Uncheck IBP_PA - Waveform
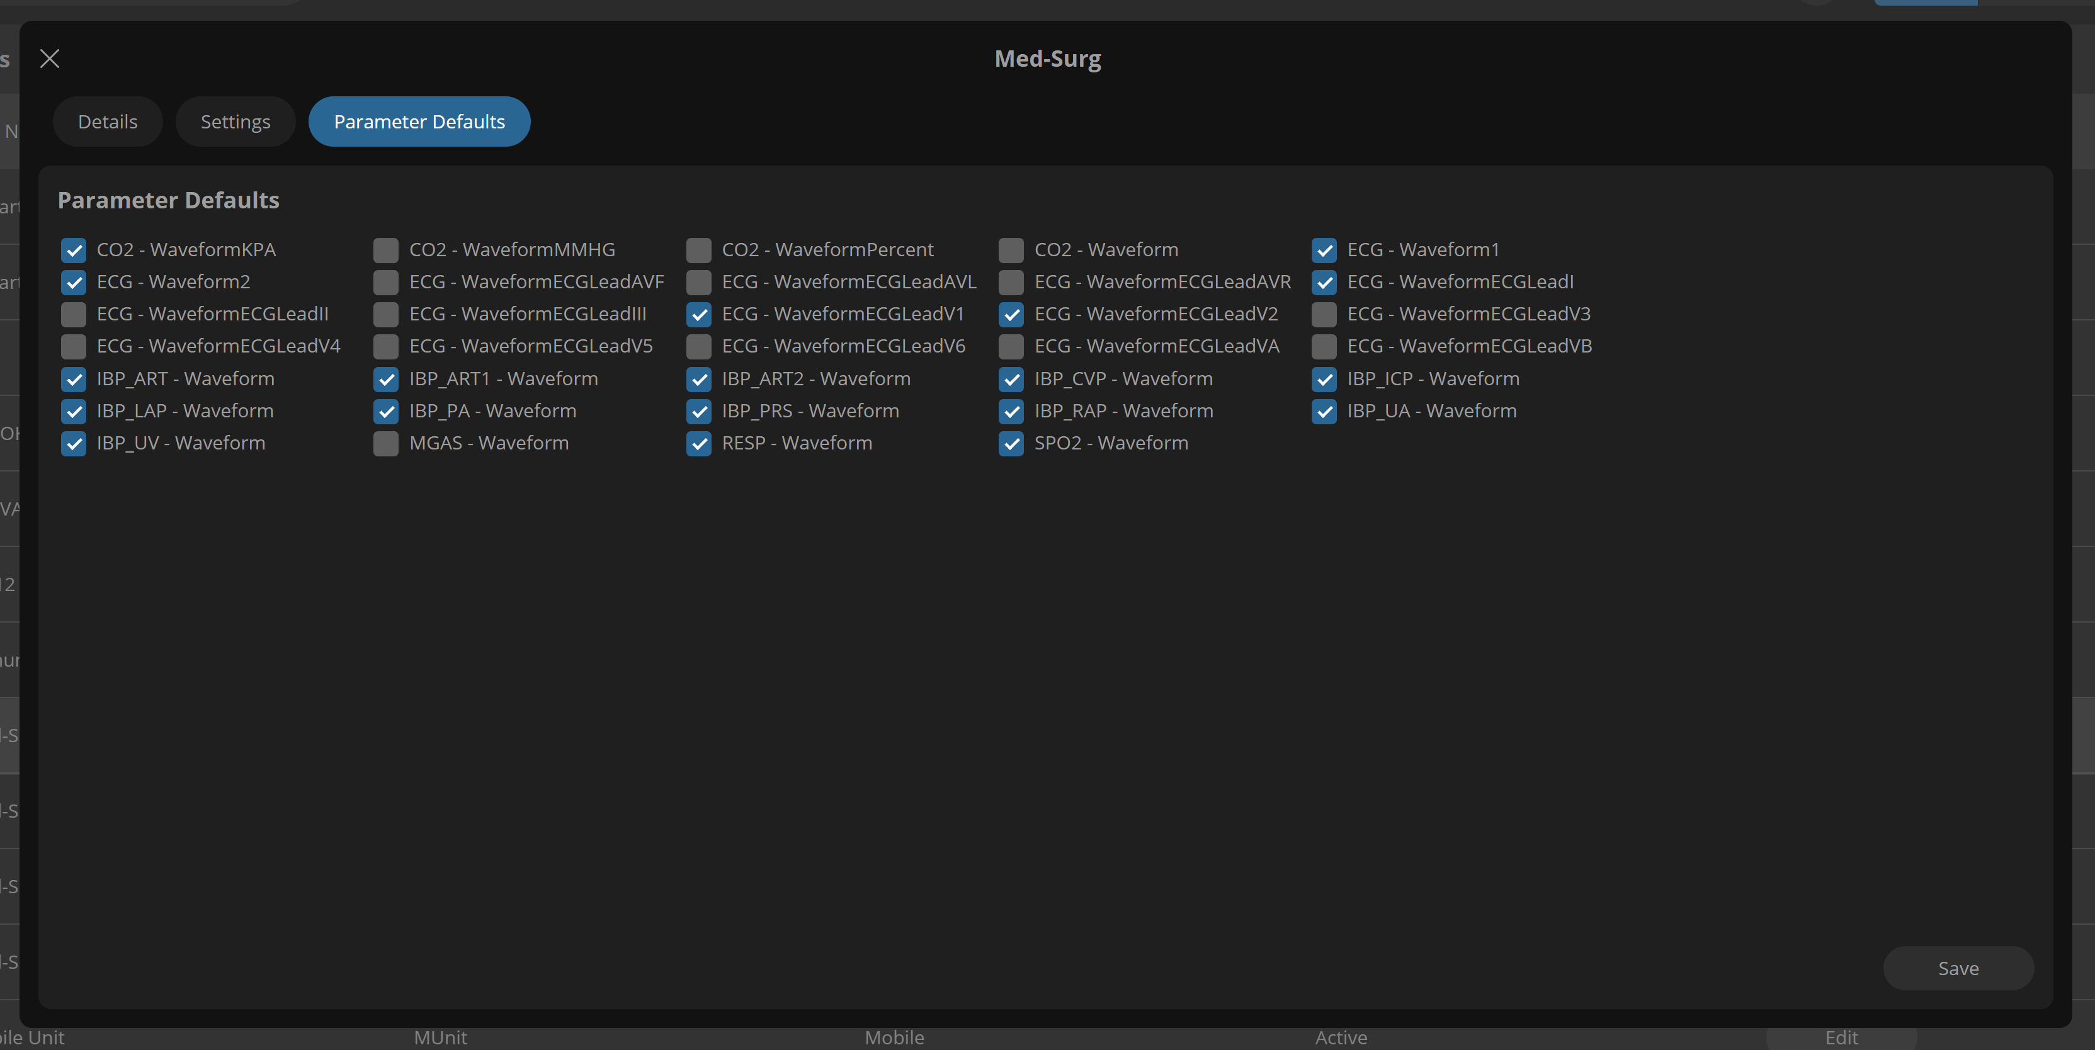The width and height of the screenshot is (2095, 1050). [x=386, y=412]
